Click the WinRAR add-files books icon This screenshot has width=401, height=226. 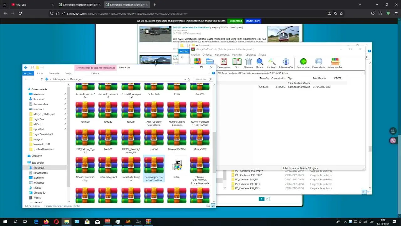point(197,61)
